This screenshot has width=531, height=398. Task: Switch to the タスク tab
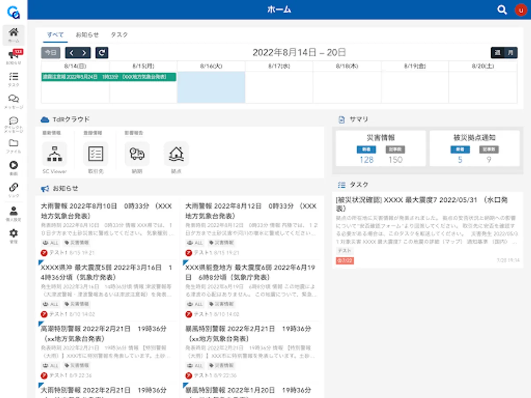pos(119,34)
